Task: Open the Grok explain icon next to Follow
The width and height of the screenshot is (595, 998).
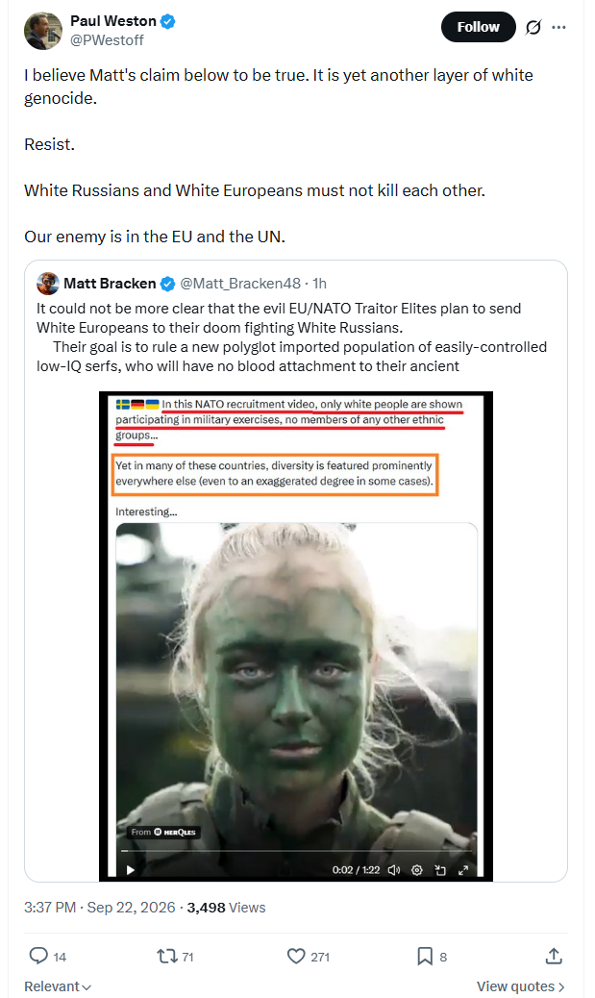Action: click(533, 27)
